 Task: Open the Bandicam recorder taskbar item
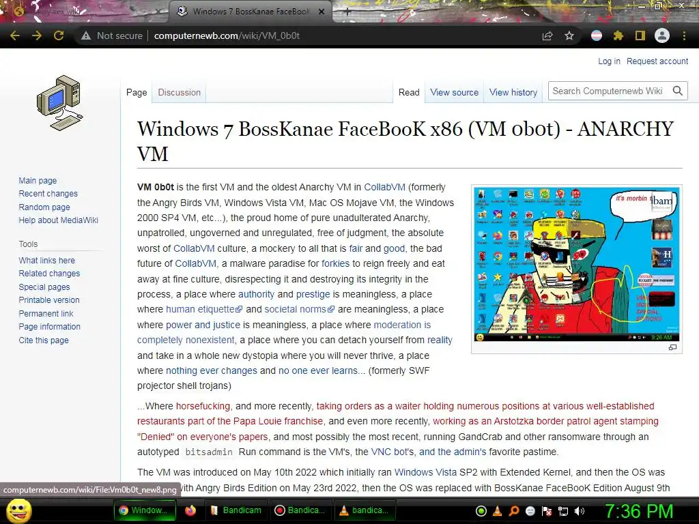300,510
